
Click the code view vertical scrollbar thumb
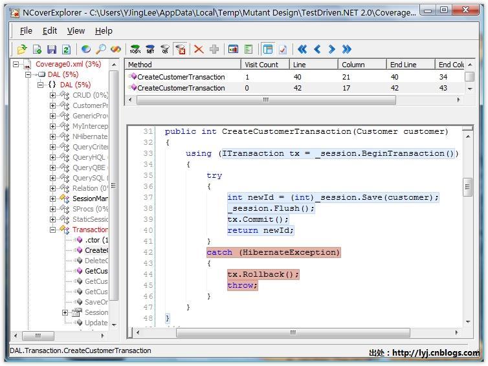(x=467, y=188)
